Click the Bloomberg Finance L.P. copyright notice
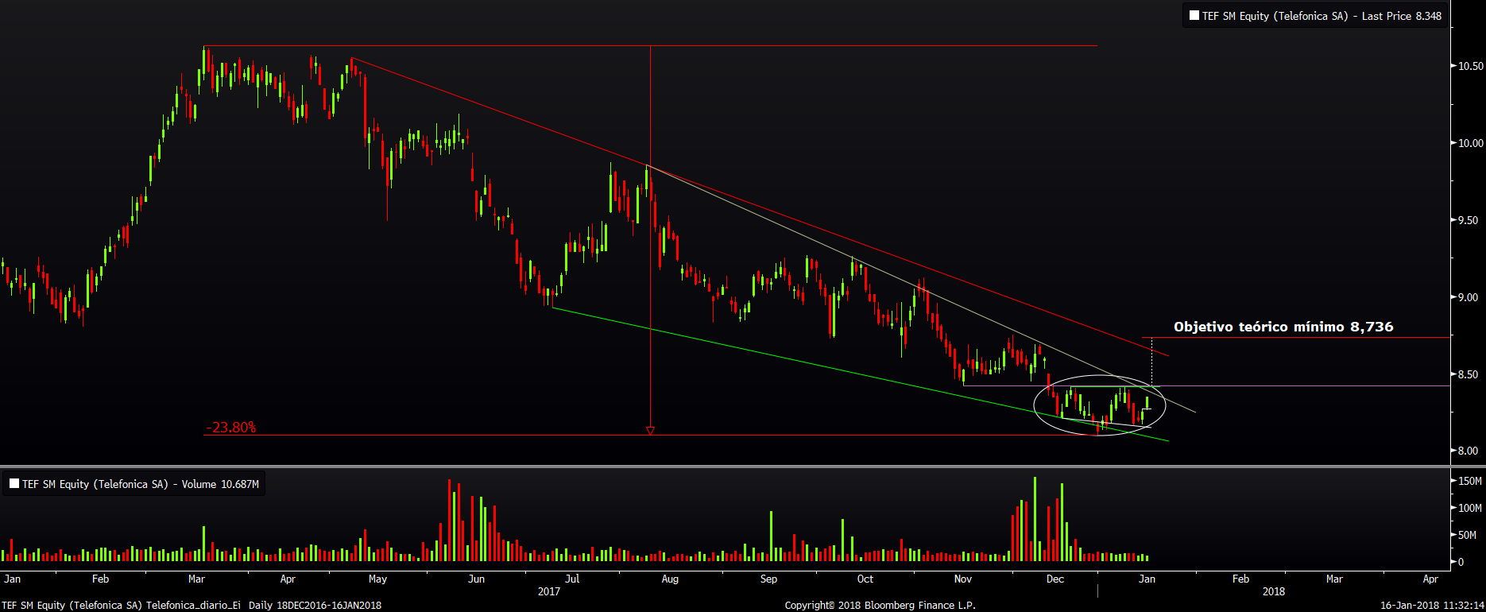The width and height of the screenshot is (1486, 612). coord(880,606)
